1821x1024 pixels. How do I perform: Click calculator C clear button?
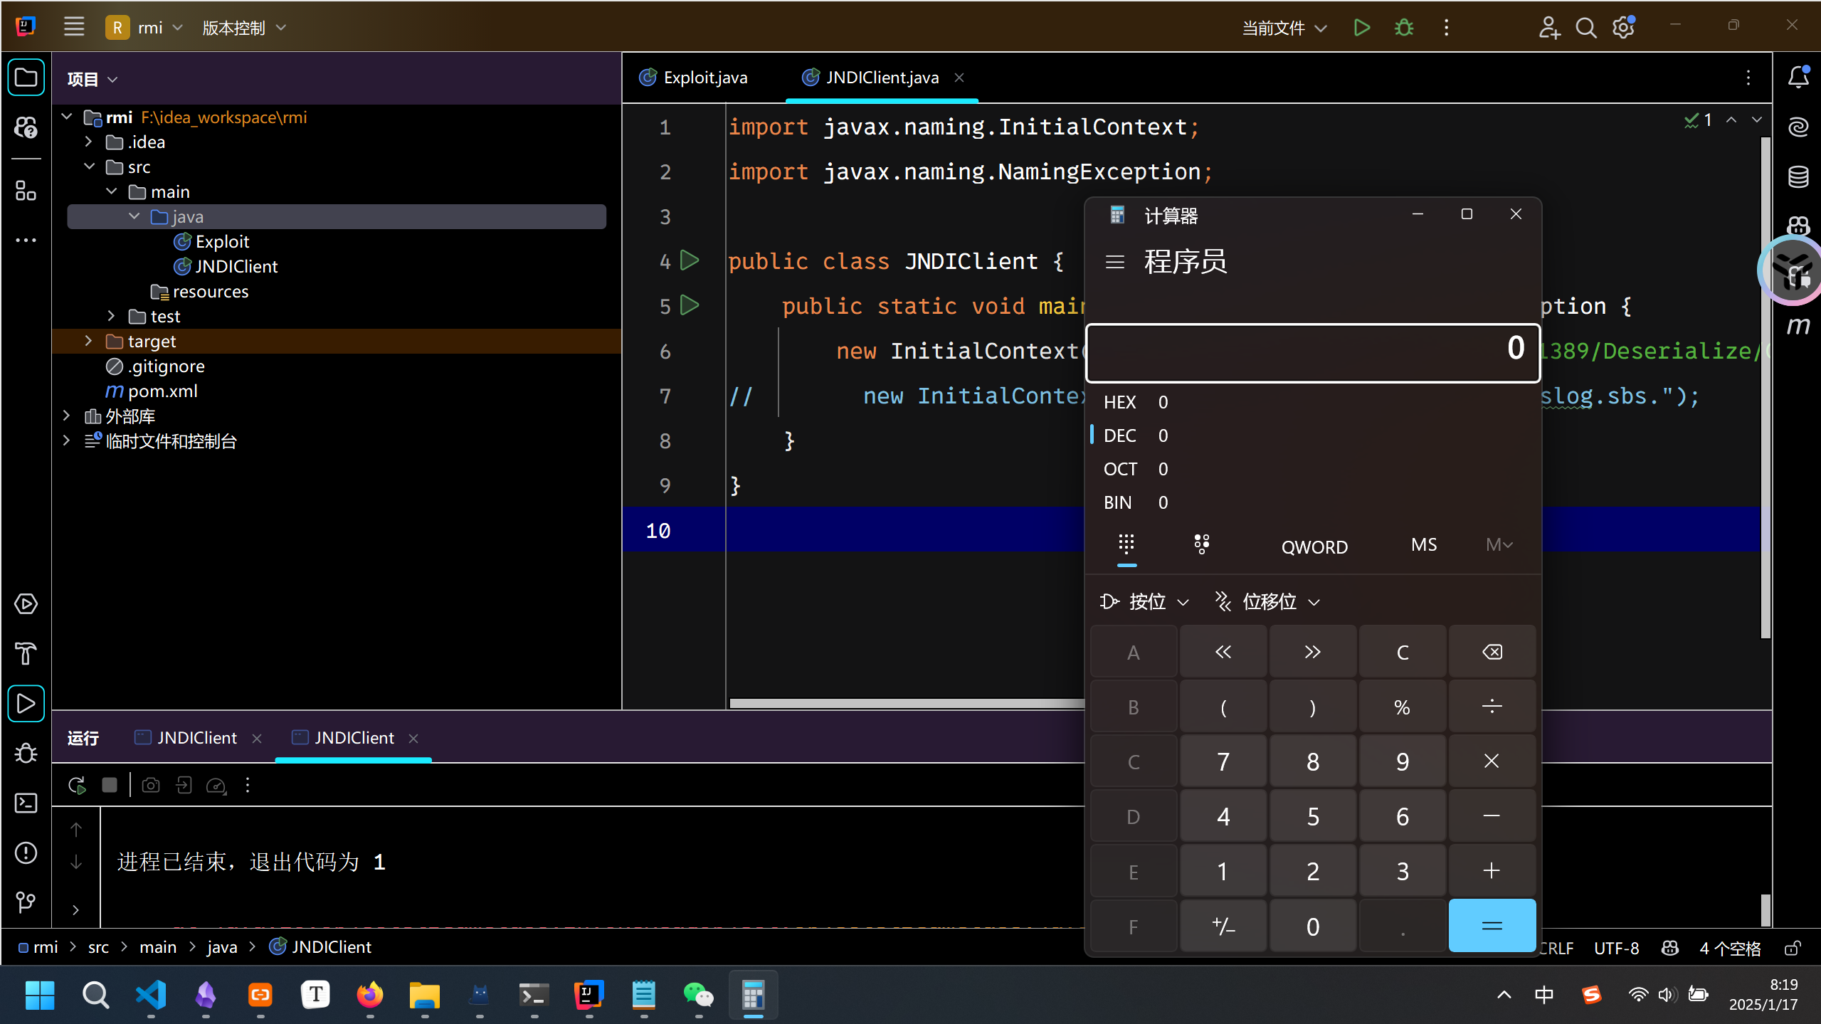click(x=1402, y=652)
